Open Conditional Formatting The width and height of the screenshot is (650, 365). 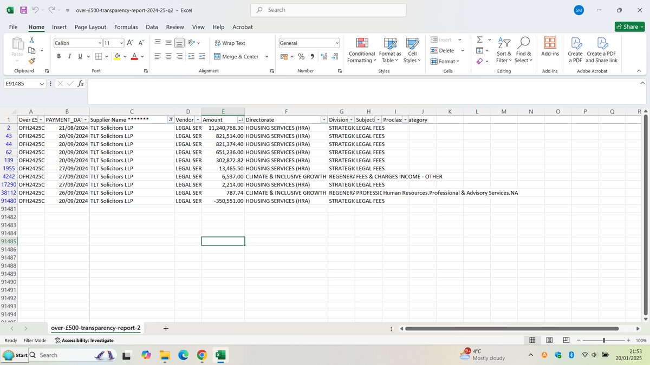point(362,50)
